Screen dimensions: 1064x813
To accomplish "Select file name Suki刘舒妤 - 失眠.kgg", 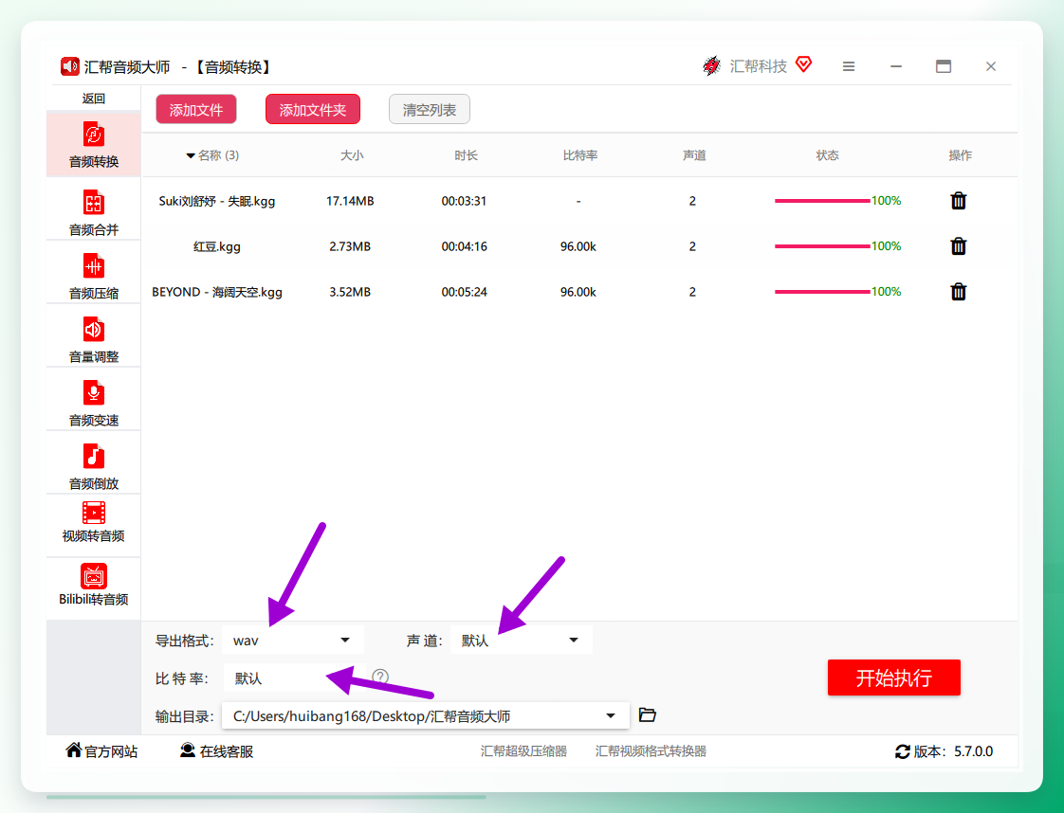I will point(217,201).
